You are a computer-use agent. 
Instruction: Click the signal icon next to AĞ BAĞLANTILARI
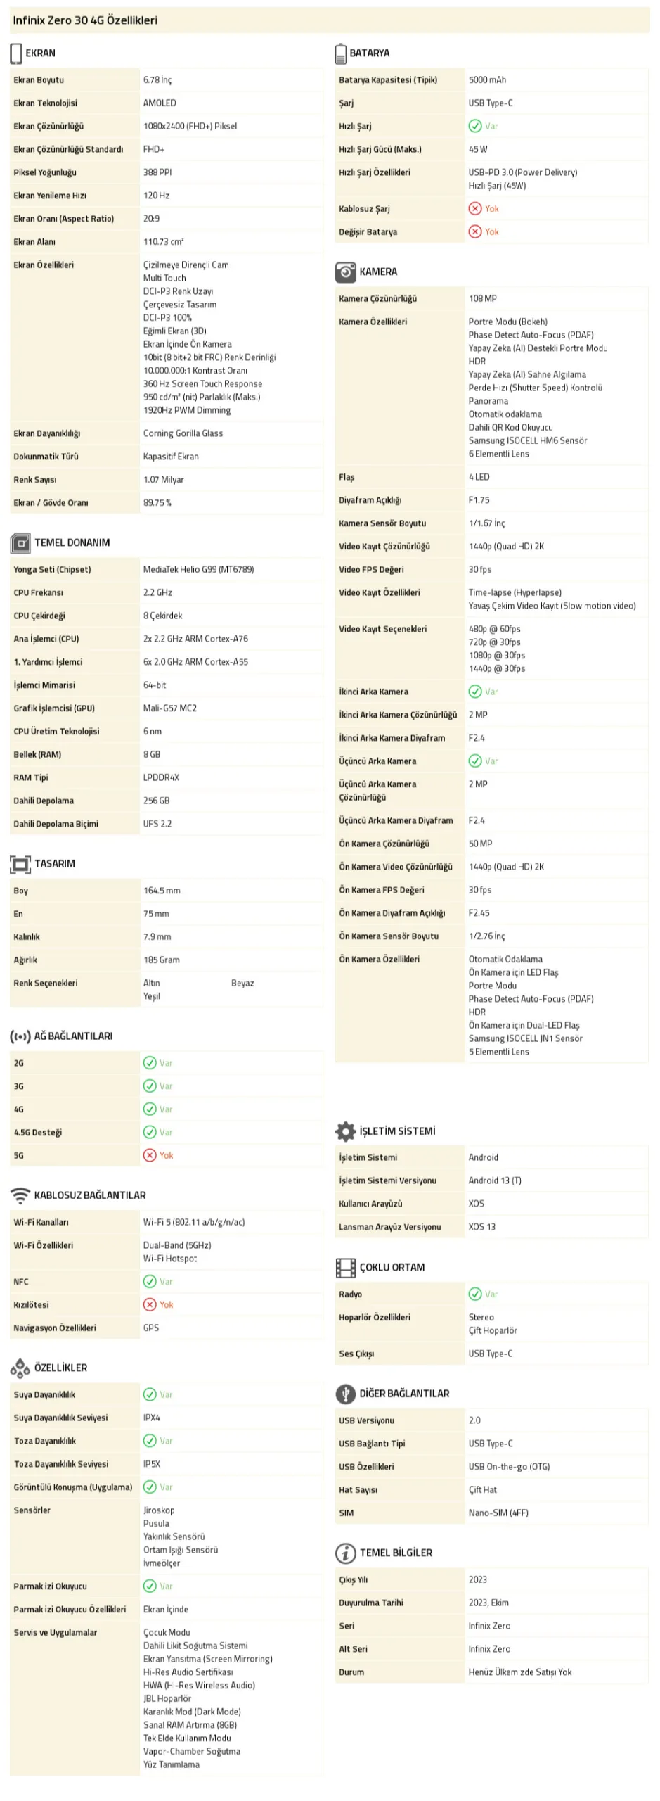pos(20,1036)
